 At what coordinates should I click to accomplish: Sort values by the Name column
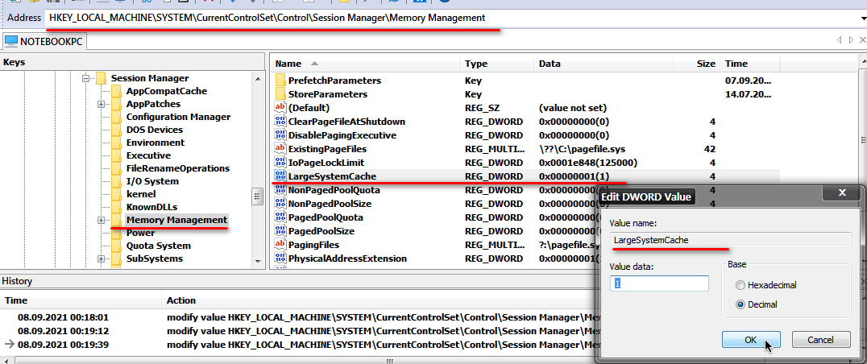(x=365, y=64)
